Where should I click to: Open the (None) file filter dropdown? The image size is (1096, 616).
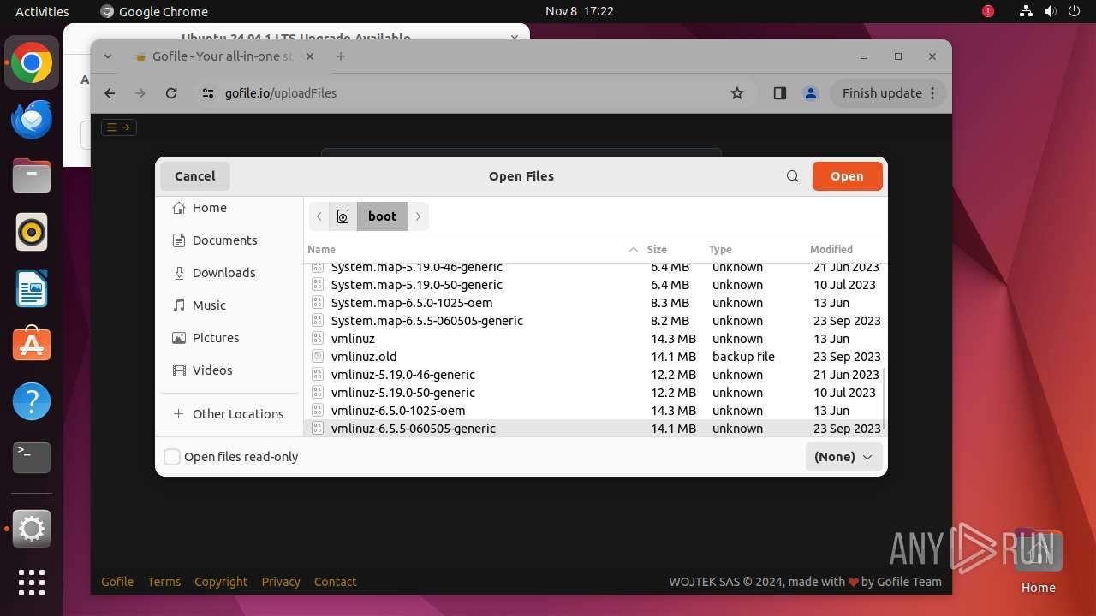tap(843, 457)
